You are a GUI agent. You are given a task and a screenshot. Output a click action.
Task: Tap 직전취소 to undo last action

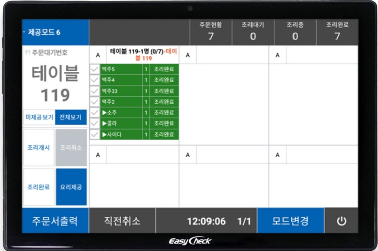click(x=122, y=221)
